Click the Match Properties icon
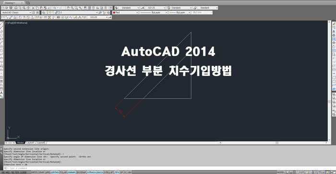 46,8
